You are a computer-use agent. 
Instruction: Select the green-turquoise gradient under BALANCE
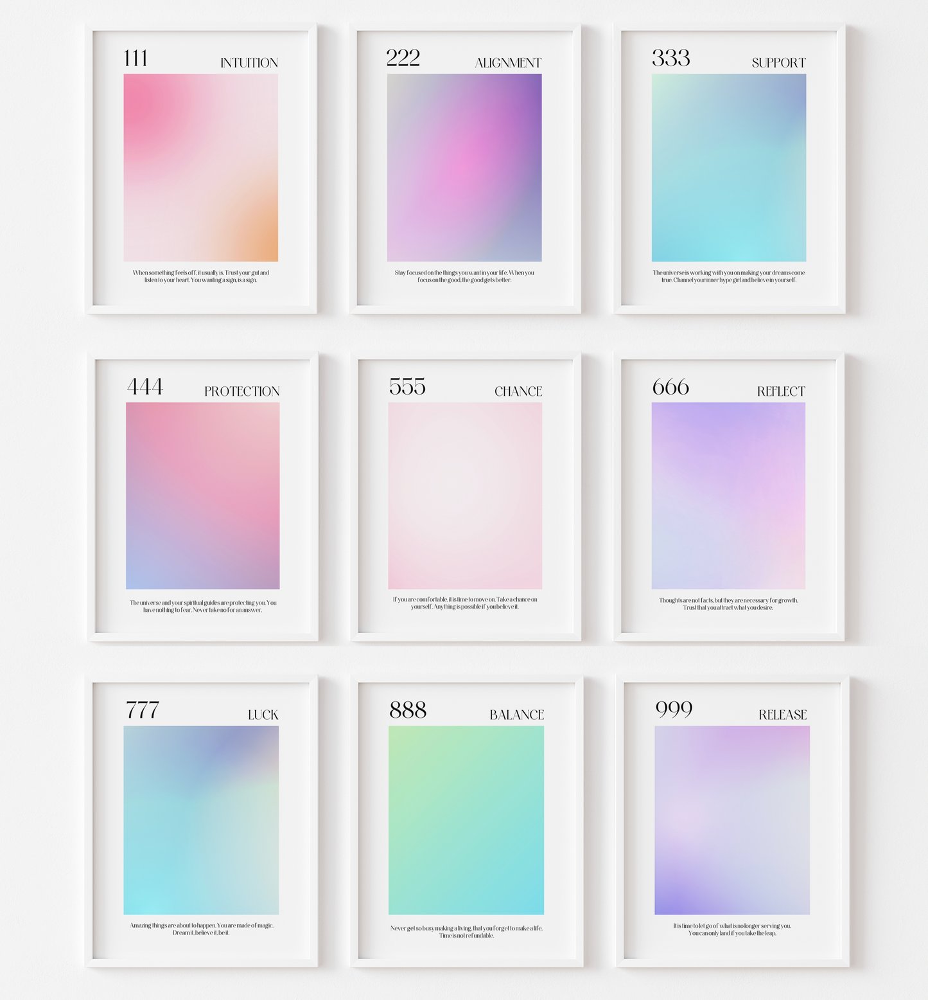point(466,820)
